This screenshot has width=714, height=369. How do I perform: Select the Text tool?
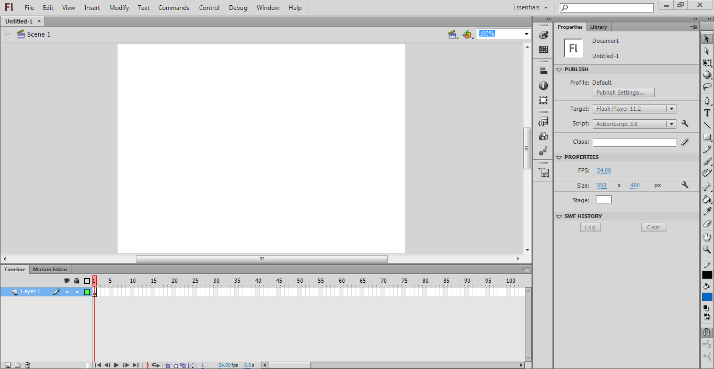(x=707, y=113)
